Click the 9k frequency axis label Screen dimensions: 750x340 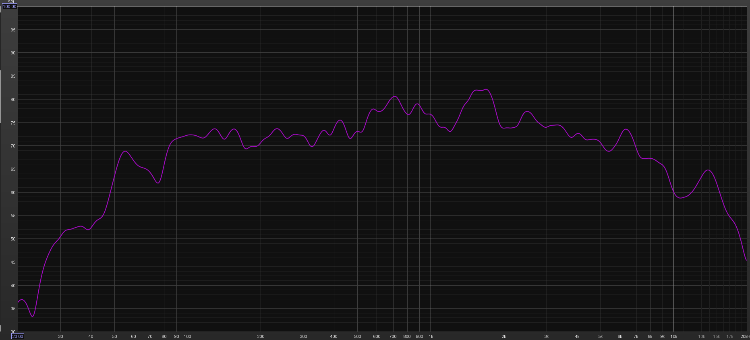[662, 336]
